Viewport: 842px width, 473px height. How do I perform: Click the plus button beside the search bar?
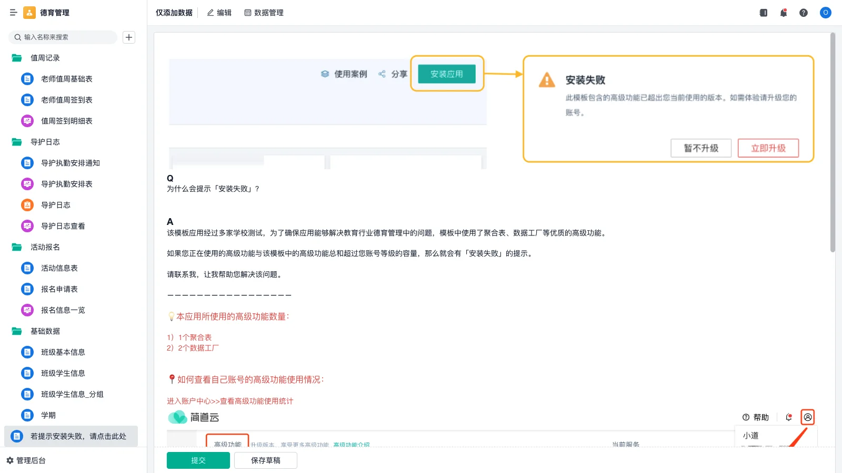[129, 37]
